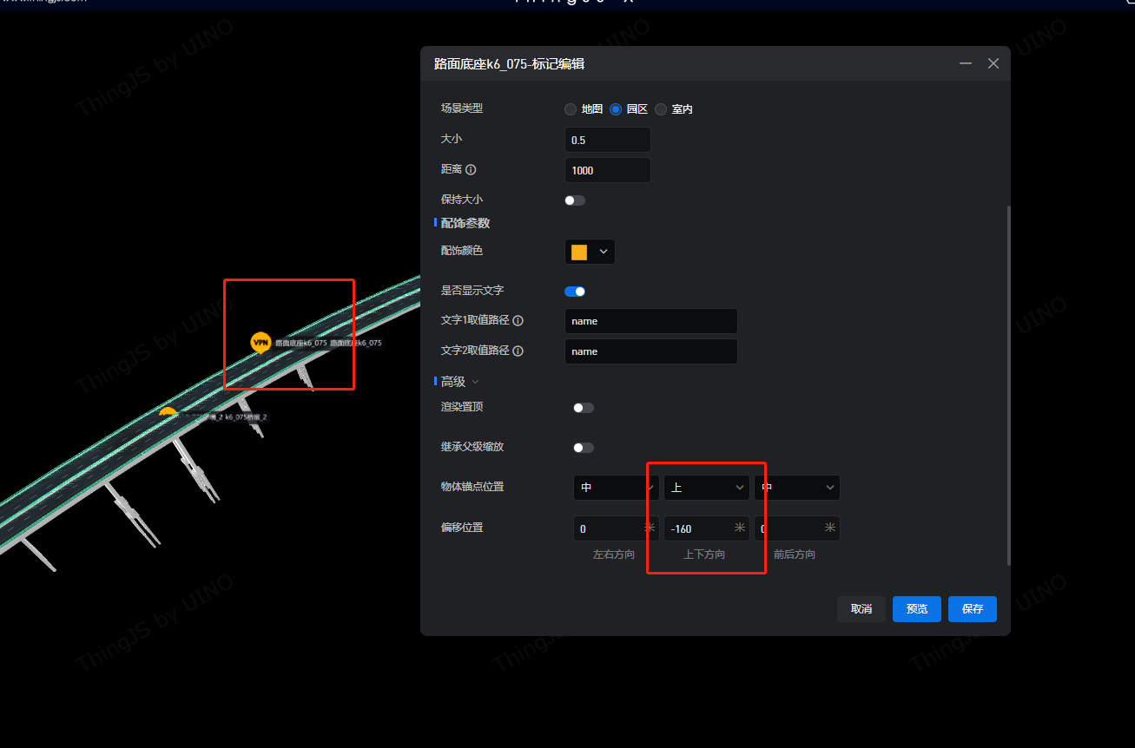1135x748 pixels.
Task: Open the 距离 info tooltip icon
Action: pyautogui.click(x=471, y=170)
